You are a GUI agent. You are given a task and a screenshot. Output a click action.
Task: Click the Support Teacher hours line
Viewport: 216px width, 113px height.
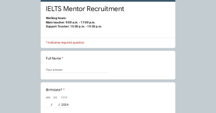[74, 26]
